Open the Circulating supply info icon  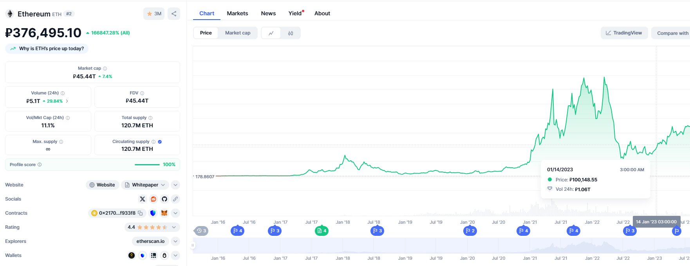[x=154, y=142]
